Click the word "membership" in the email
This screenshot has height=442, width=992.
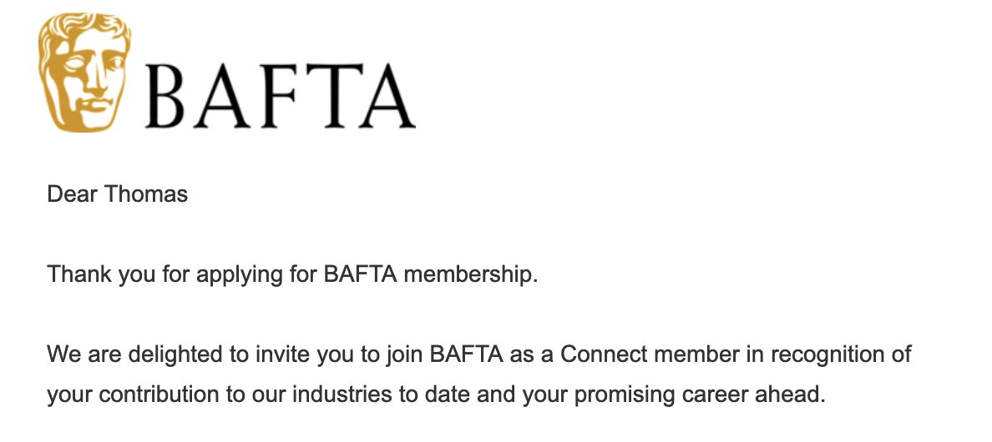[x=468, y=274]
